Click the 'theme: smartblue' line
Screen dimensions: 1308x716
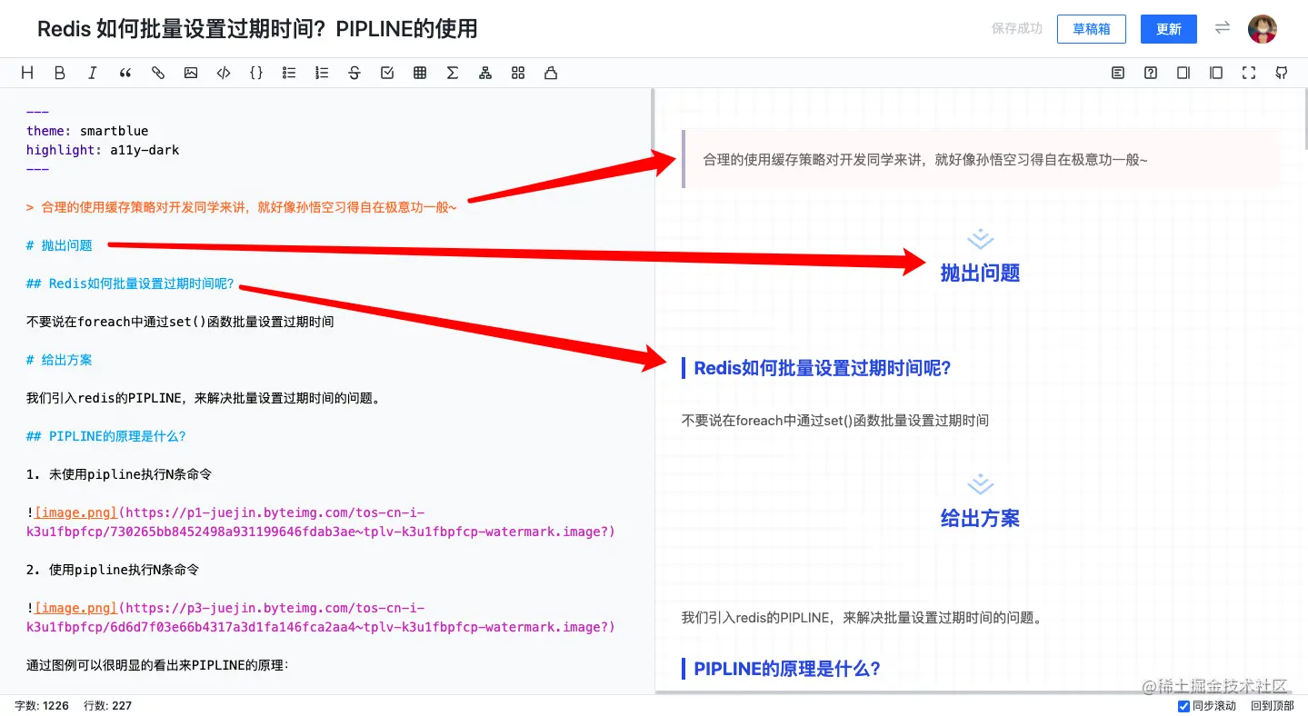(87, 131)
